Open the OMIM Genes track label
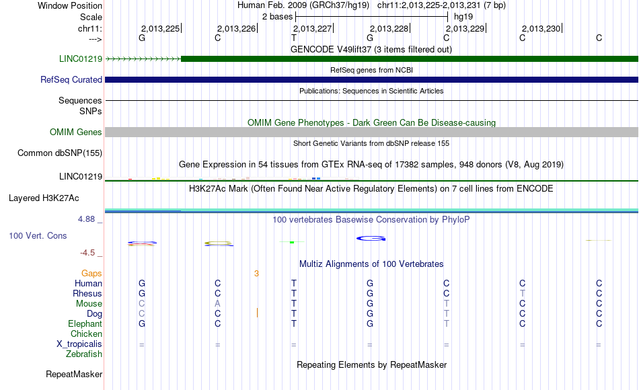This screenshot has height=390, width=639. pos(76,132)
